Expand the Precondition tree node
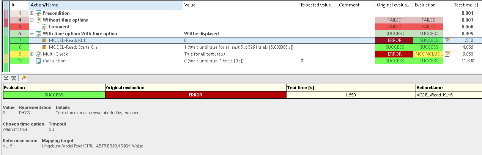The height and width of the screenshot is (155, 482). 32,13
